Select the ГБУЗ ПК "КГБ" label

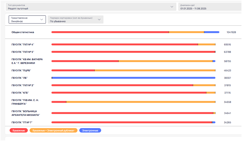tap(20, 93)
